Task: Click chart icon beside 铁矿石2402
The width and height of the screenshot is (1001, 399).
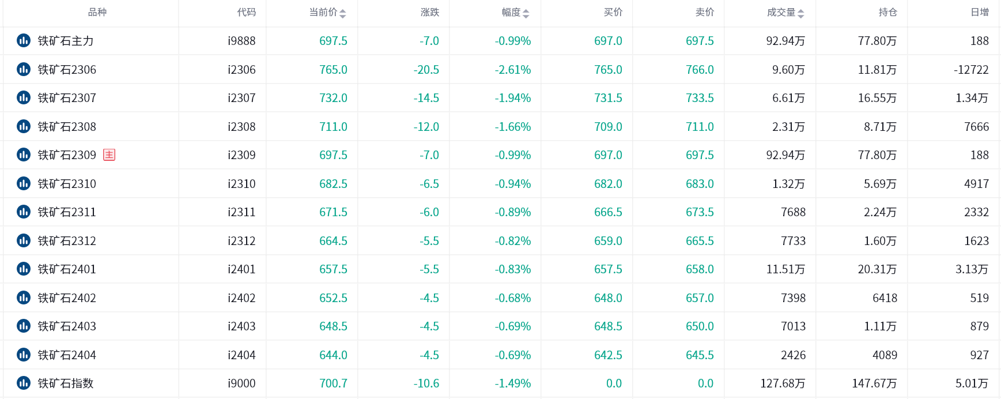Action: 24,298
